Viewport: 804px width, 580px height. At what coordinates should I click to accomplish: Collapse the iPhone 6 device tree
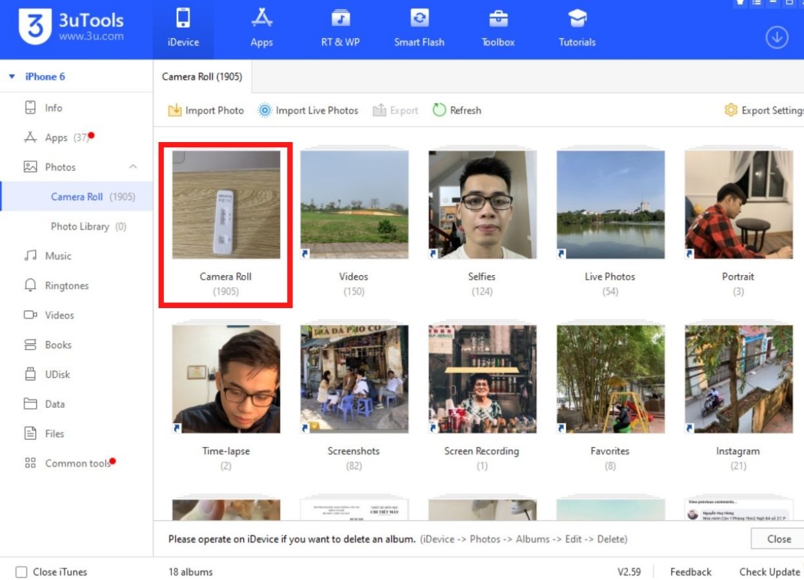(x=12, y=77)
